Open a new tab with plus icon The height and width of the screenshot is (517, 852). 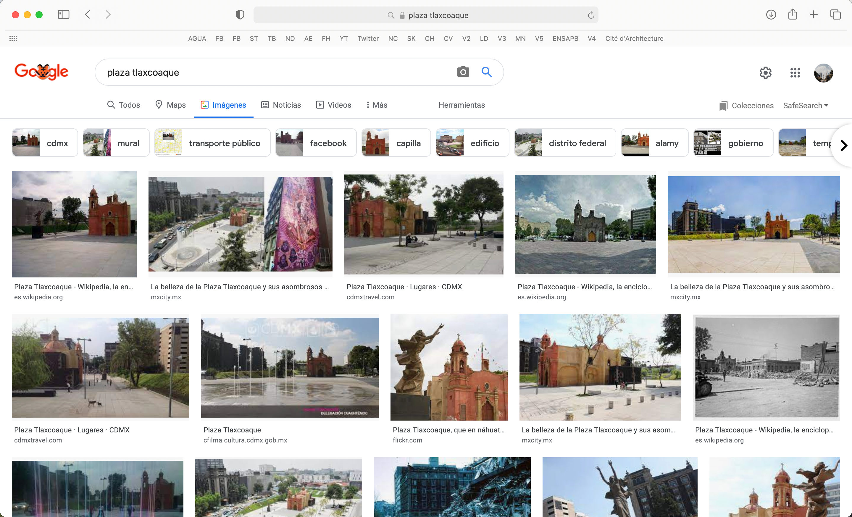(x=814, y=14)
